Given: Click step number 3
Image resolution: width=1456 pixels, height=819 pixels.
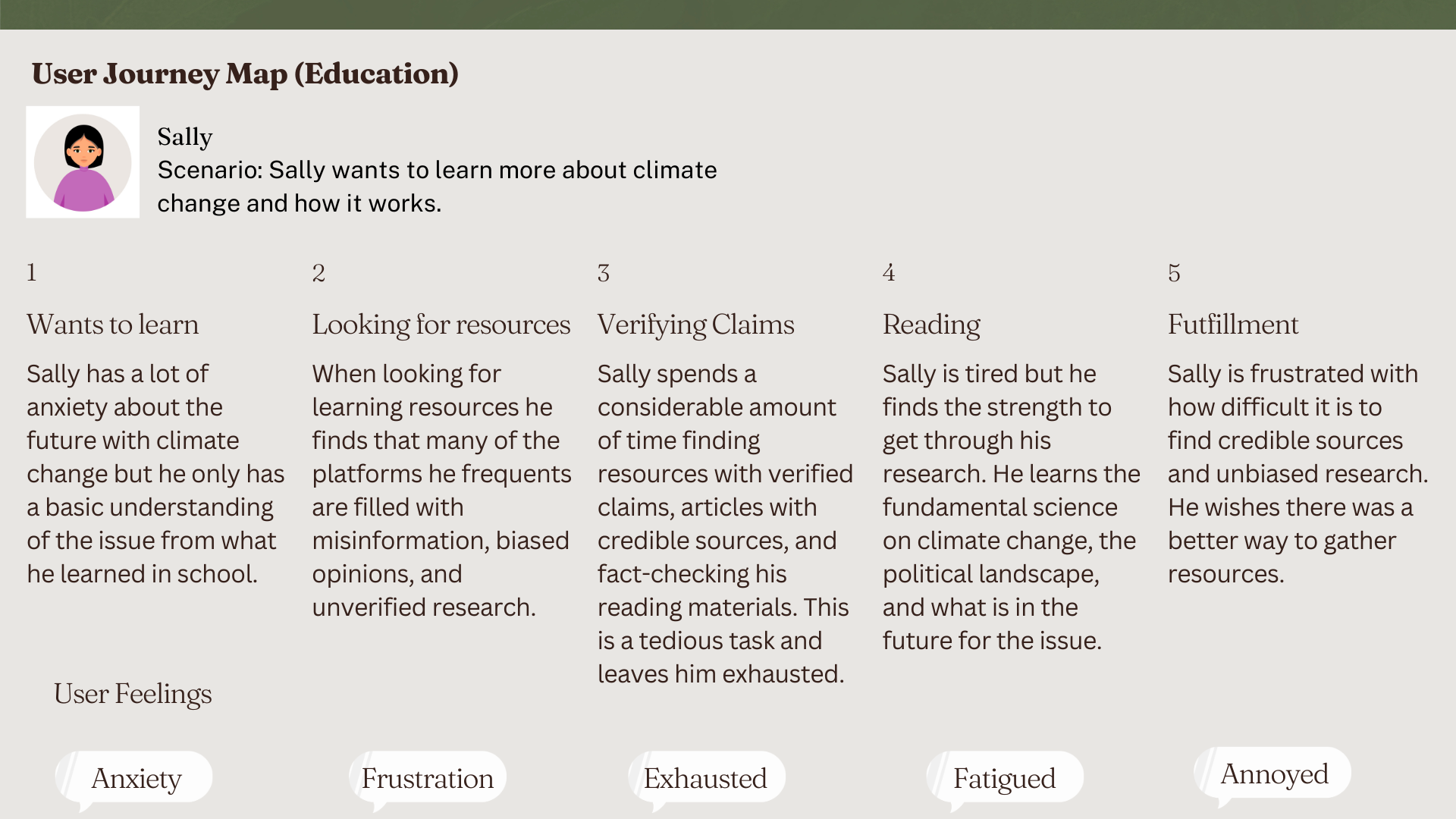Looking at the screenshot, I should (x=604, y=273).
